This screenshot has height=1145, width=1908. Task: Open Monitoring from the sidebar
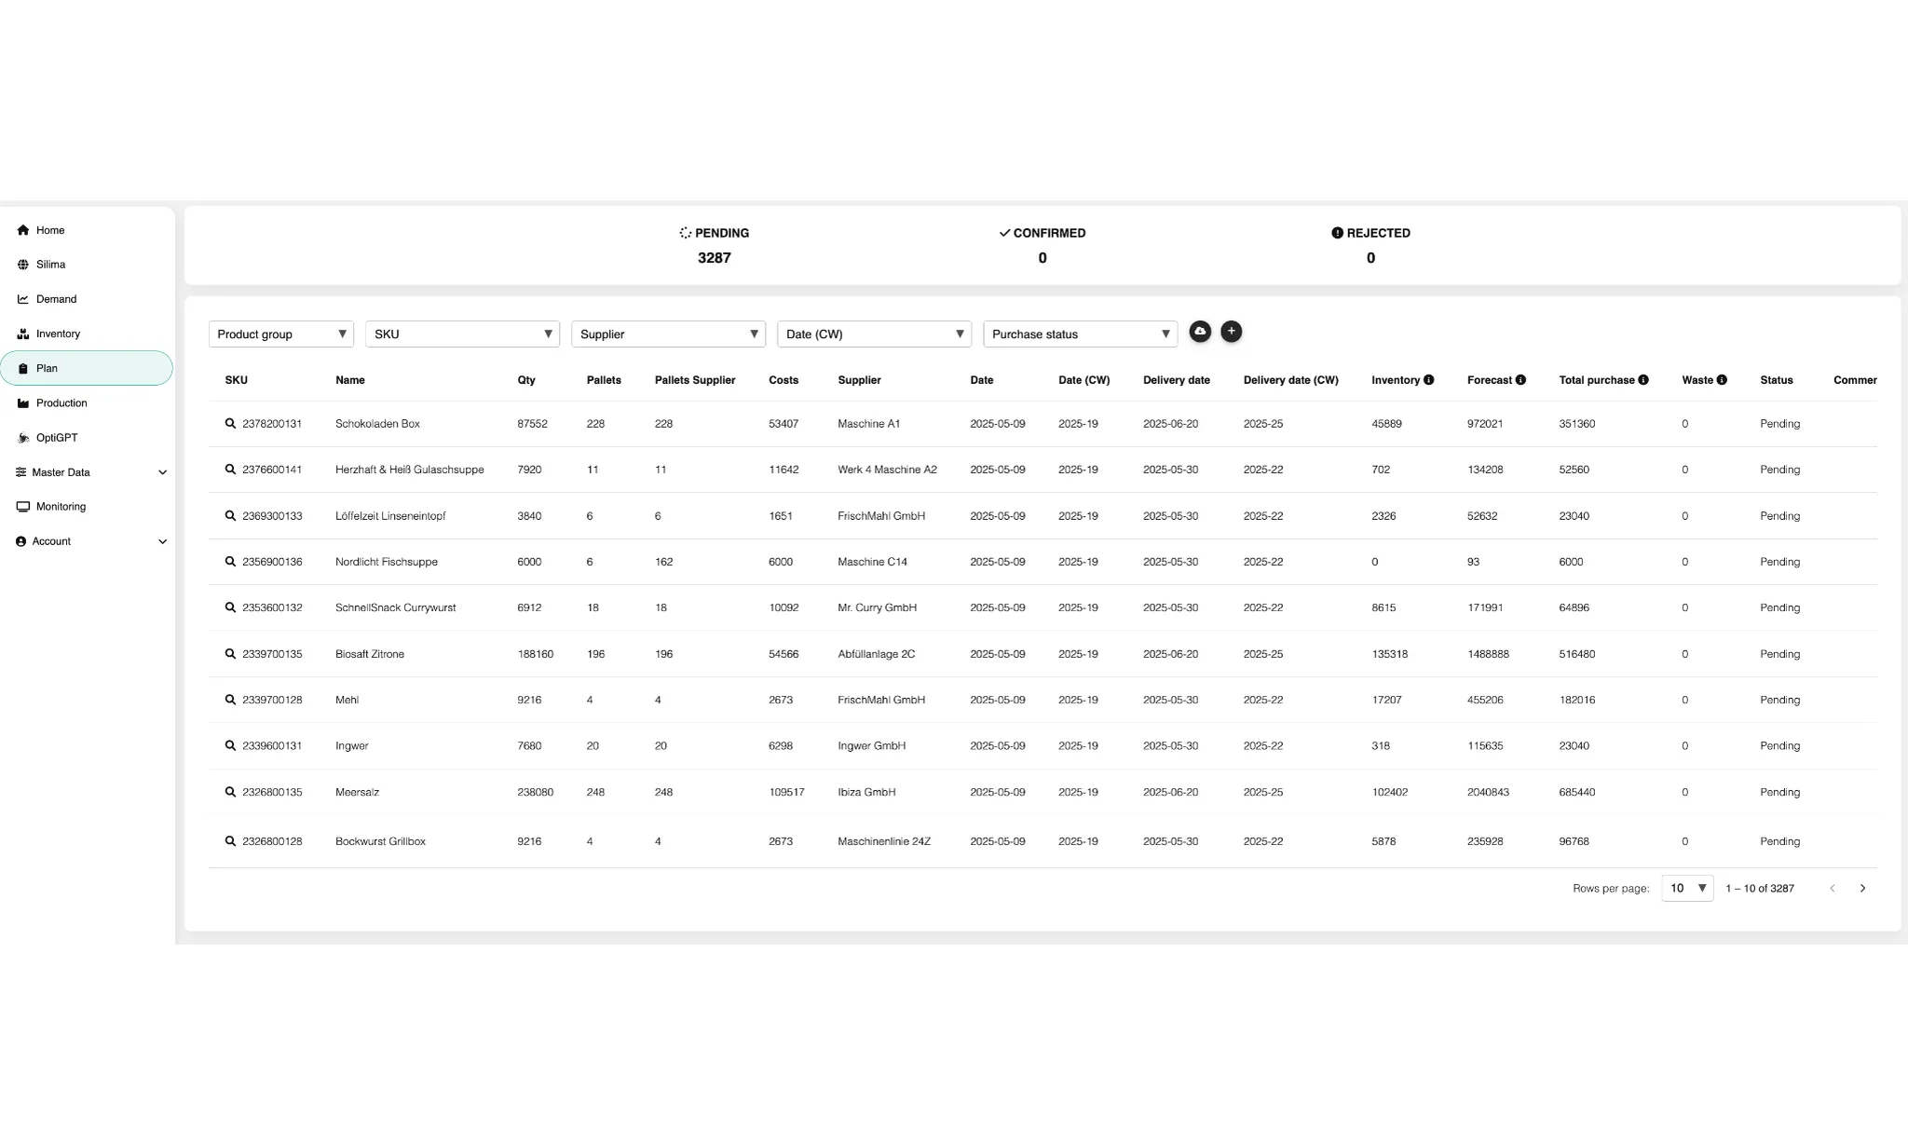[x=61, y=506]
